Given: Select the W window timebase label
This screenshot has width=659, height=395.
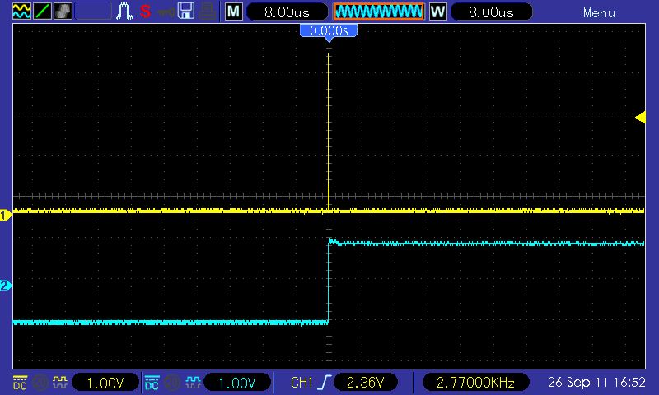Looking at the screenshot, I should (x=437, y=12).
